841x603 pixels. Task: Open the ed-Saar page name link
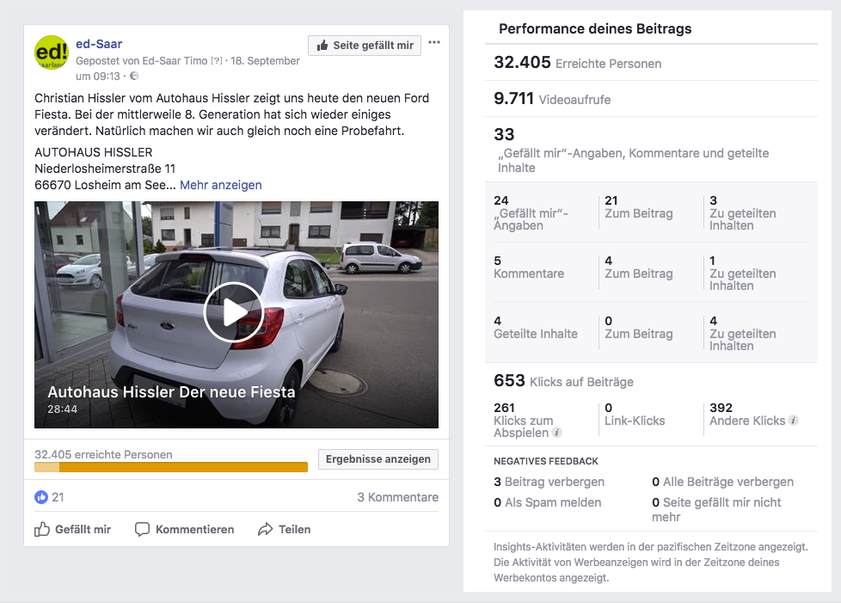(x=99, y=44)
